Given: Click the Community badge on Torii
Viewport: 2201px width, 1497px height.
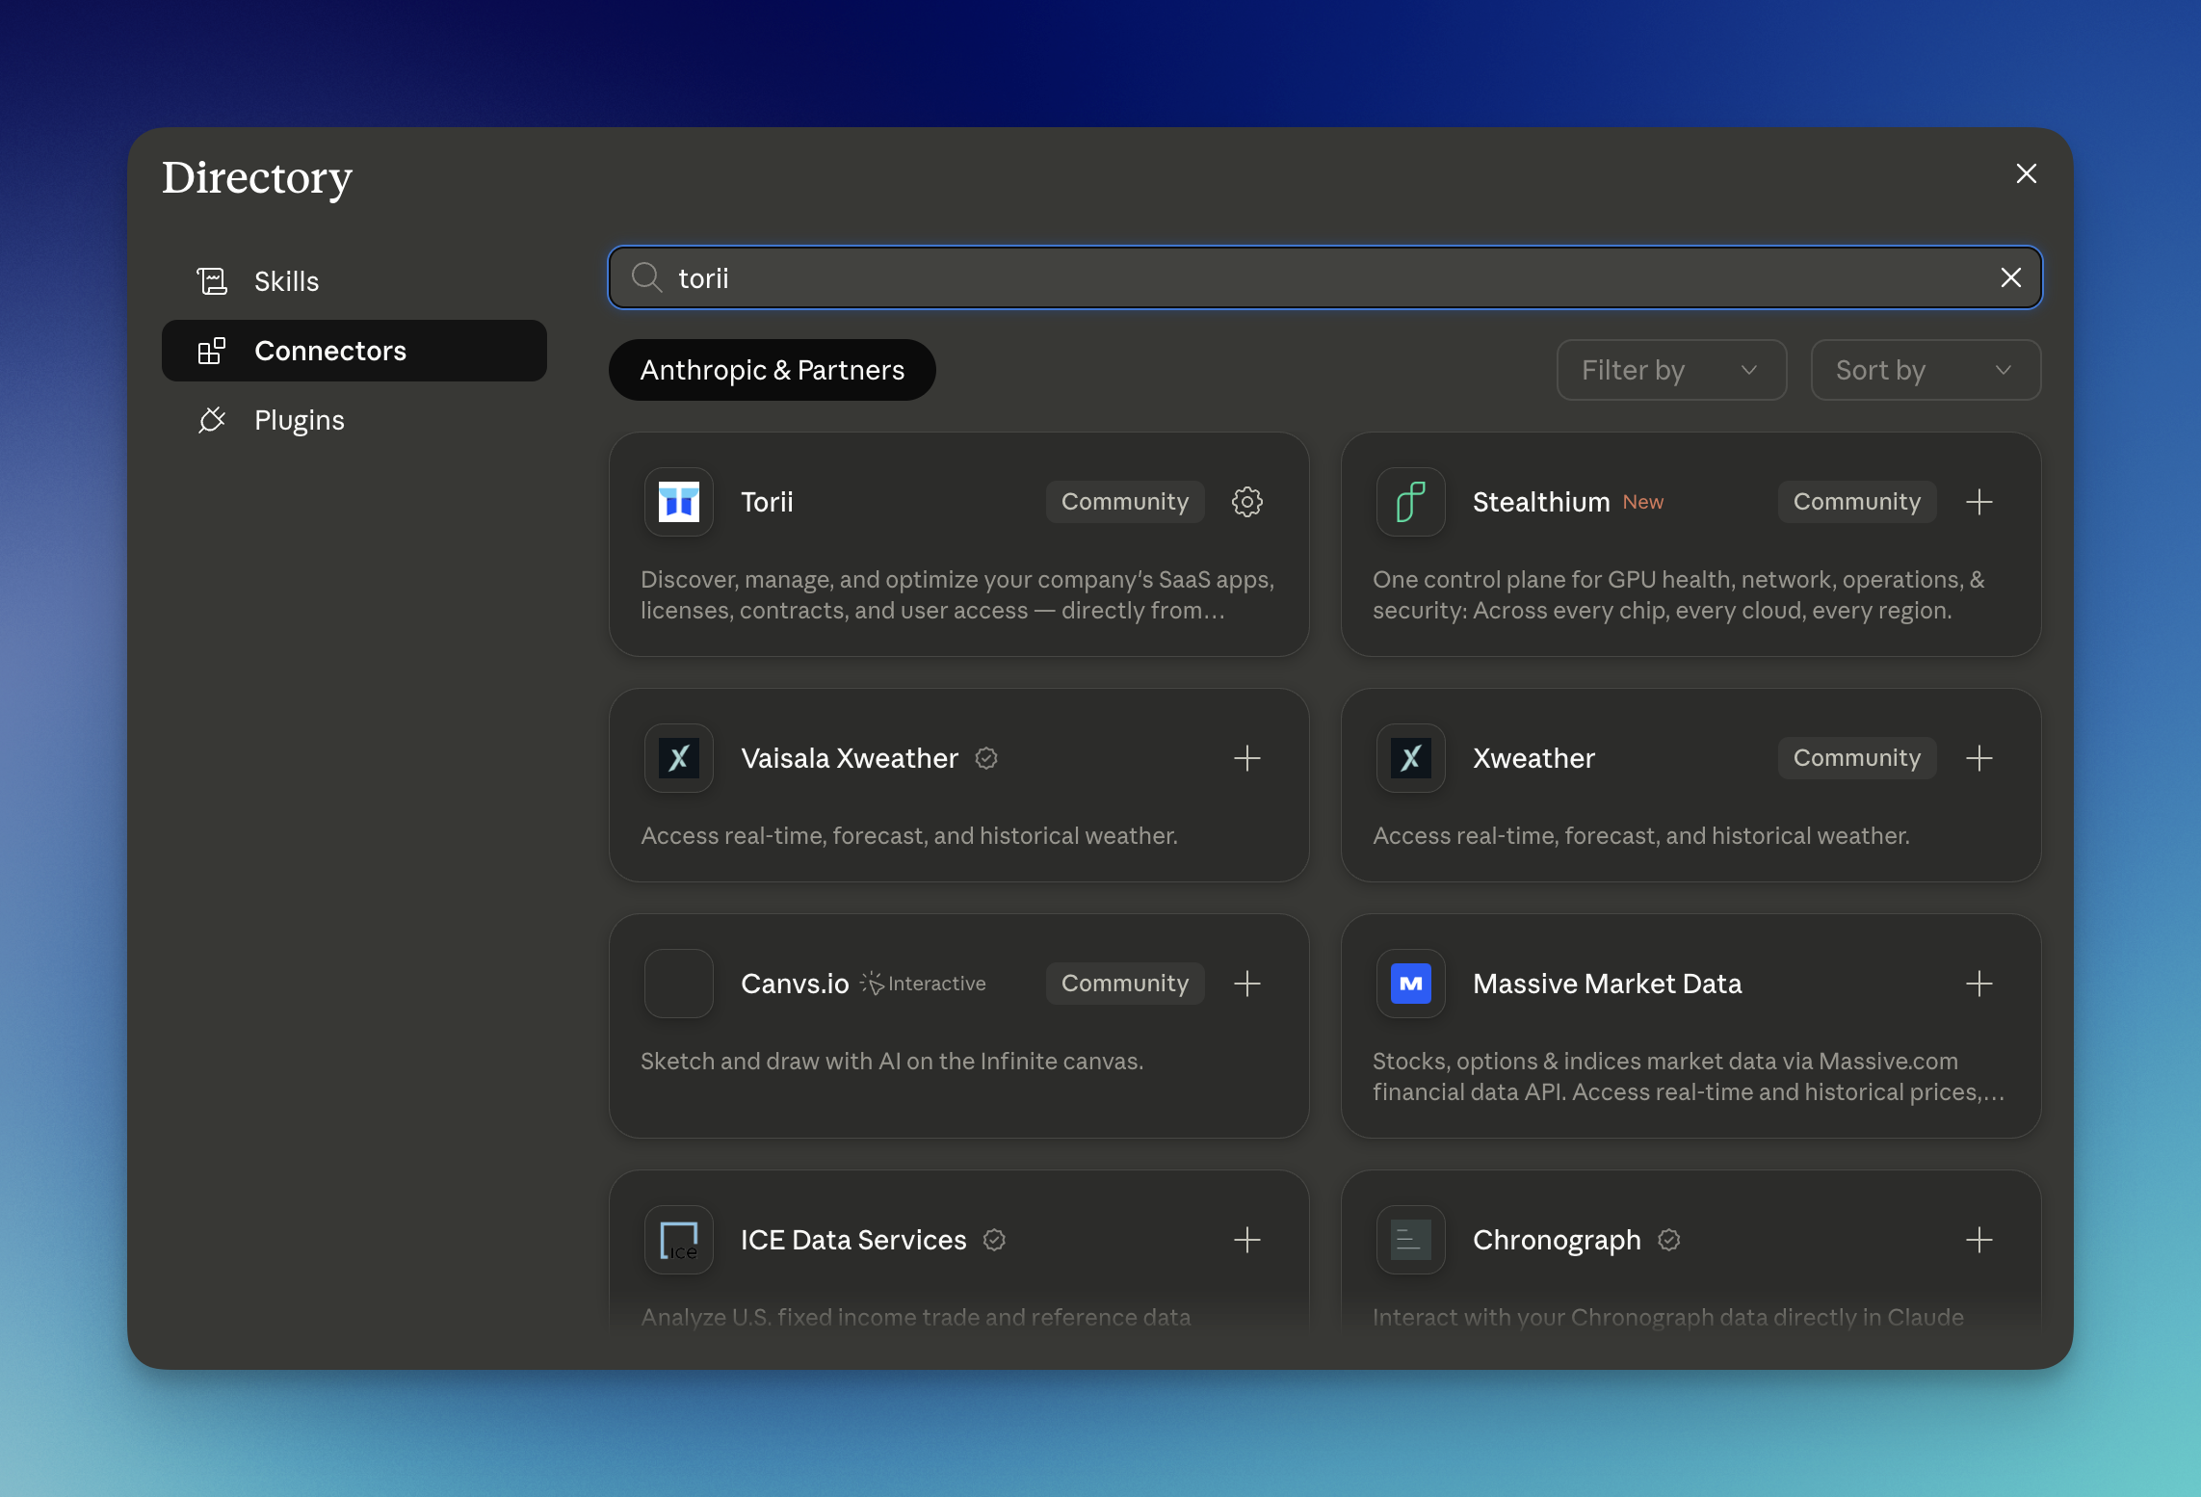Looking at the screenshot, I should click(x=1125, y=502).
